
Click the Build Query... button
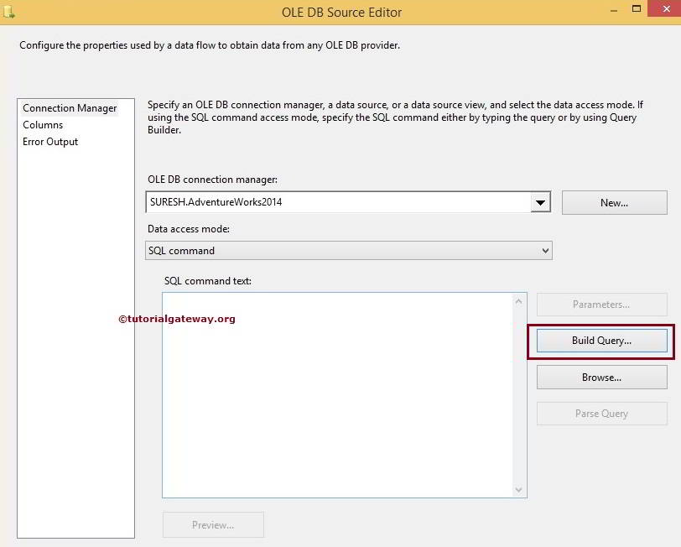[x=601, y=341]
